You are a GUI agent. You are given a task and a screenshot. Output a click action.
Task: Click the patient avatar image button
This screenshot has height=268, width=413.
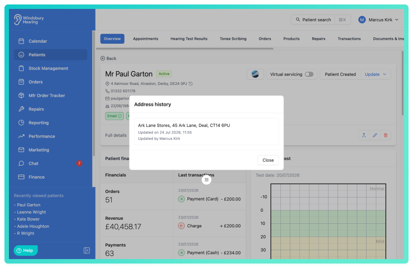click(255, 74)
